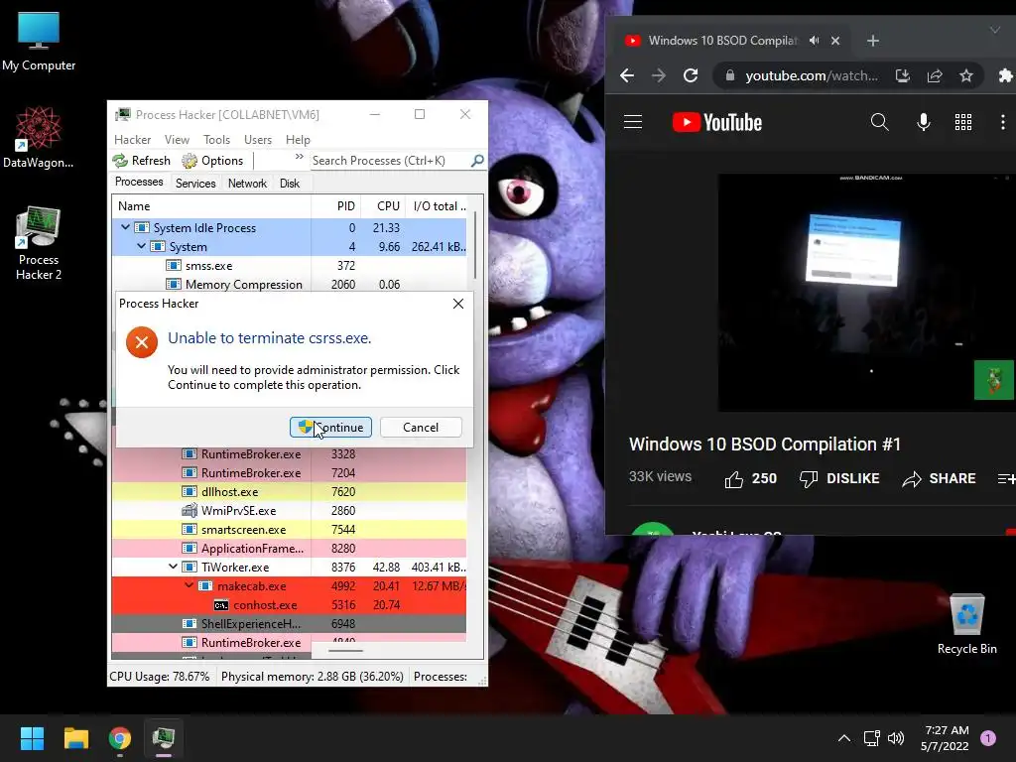
Task: Select the dllhost.exe process row
Action: [x=289, y=492]
